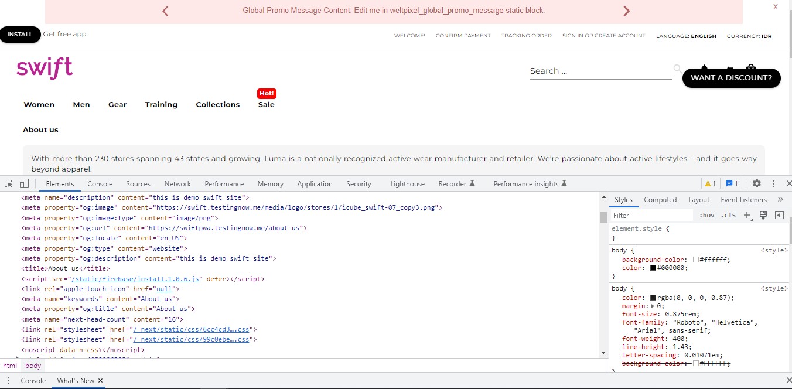Viewport: 792px width, 389px height.
Task: Click the swift logo
Action: 45,69
